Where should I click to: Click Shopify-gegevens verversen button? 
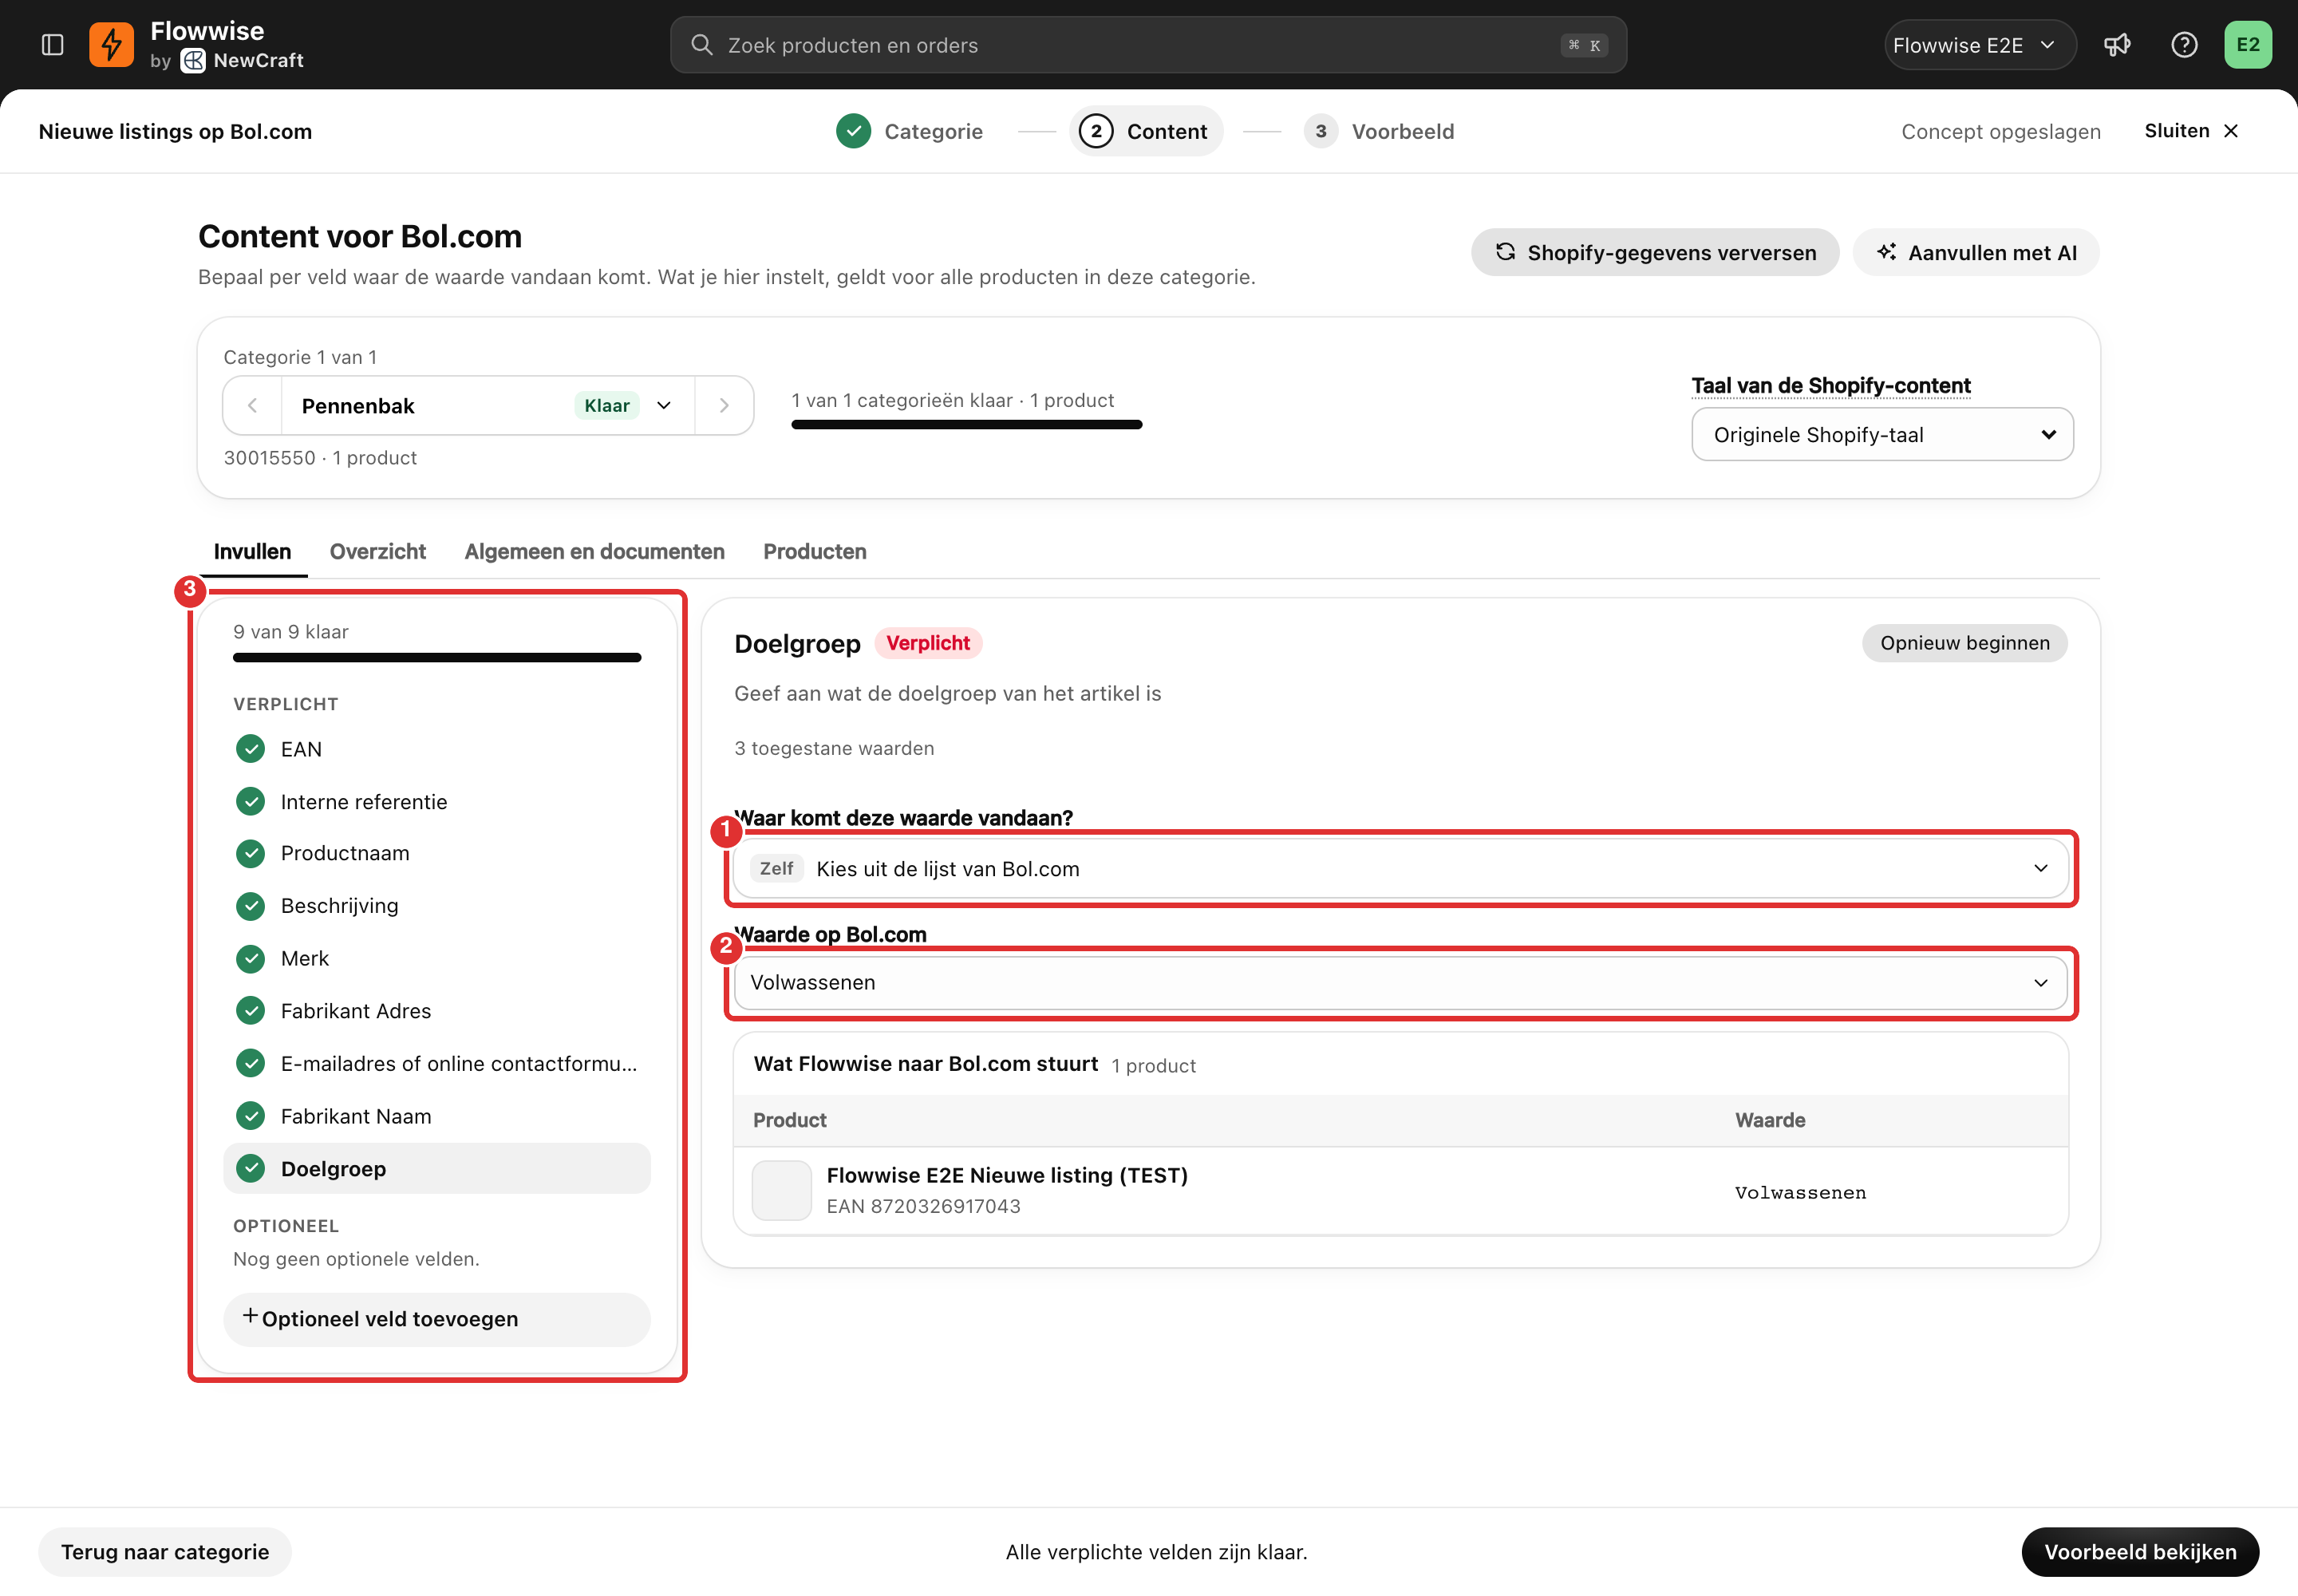pos(1655,252)
